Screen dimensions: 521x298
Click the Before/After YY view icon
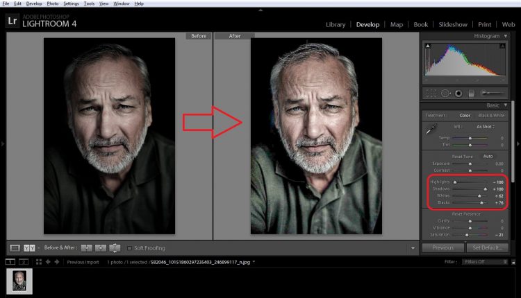coord(29,247)
